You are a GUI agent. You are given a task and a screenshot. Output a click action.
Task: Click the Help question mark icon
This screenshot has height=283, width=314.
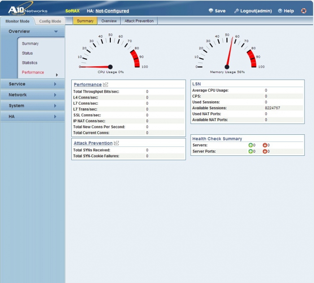coord(280,11)
